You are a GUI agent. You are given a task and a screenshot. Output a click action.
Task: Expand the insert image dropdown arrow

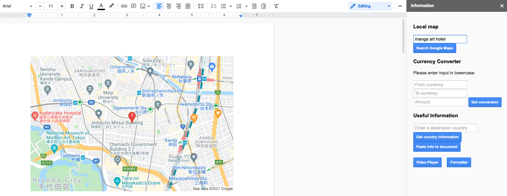(149, 6)
